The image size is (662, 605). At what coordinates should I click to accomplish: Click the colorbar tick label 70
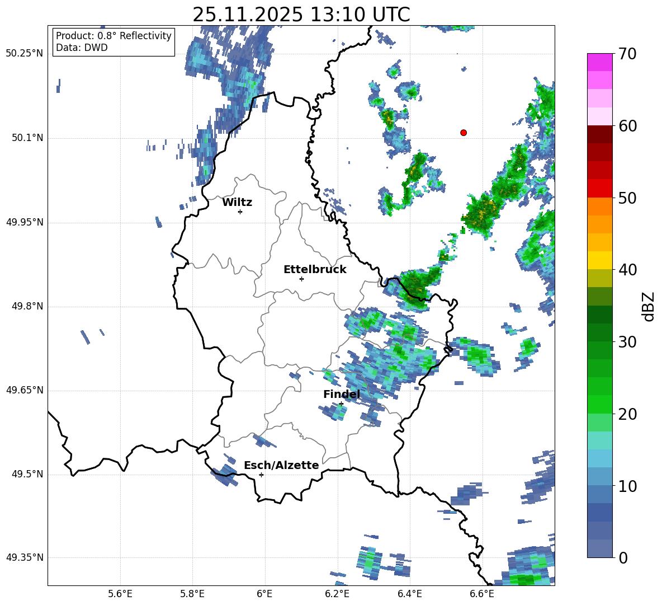click(627, 54)
